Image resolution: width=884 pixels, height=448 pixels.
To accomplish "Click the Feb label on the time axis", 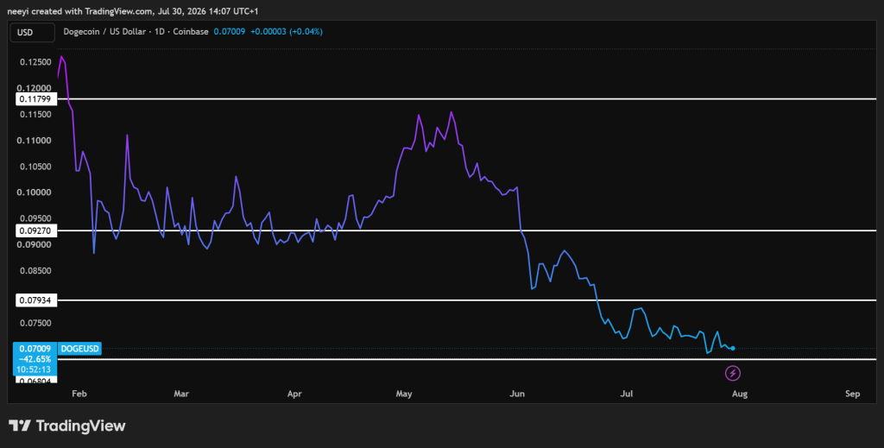I will point(79,394).
